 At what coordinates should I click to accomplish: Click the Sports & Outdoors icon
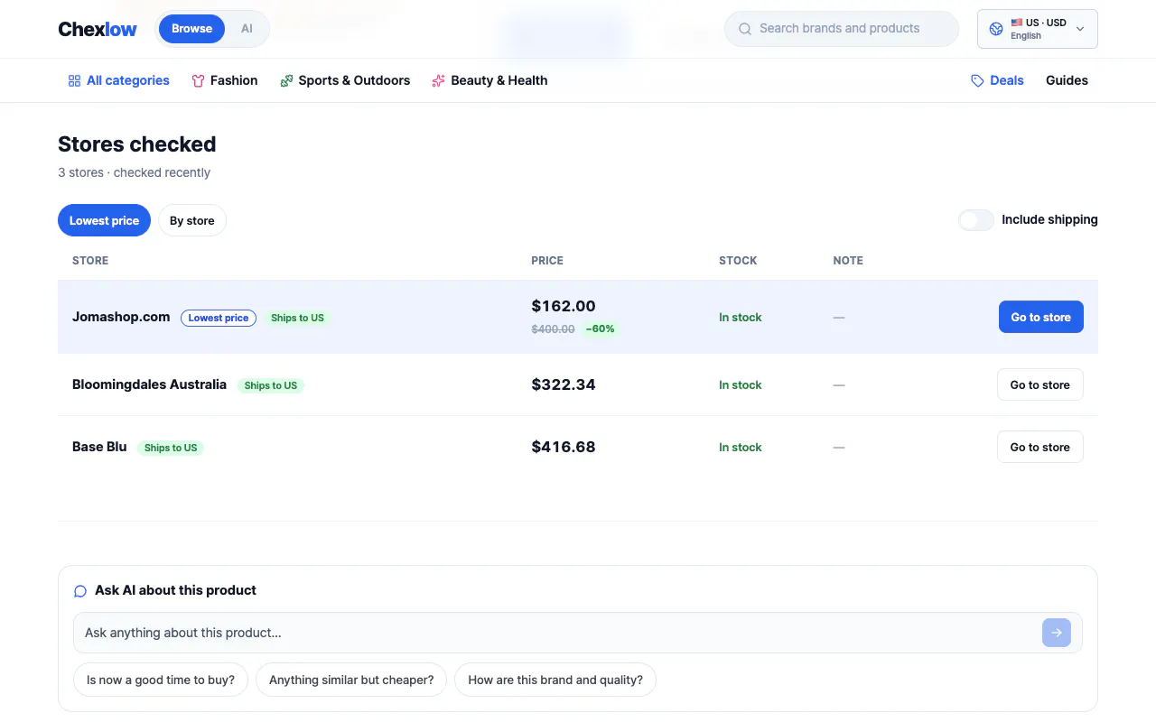click(286, 81)
